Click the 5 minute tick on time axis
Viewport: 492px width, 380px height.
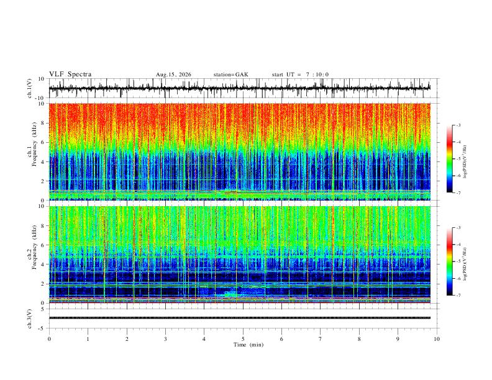pyautogui.click(x=243, y=339)
